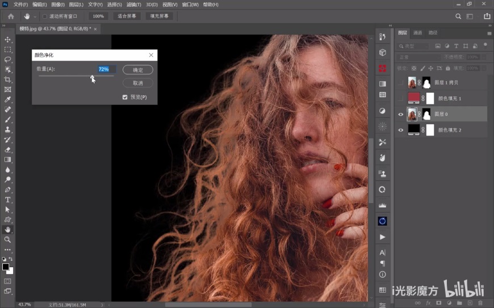Click the 取消 button in dialog
This screenshot has width=494, height=308.
click(x=138, y=83)
